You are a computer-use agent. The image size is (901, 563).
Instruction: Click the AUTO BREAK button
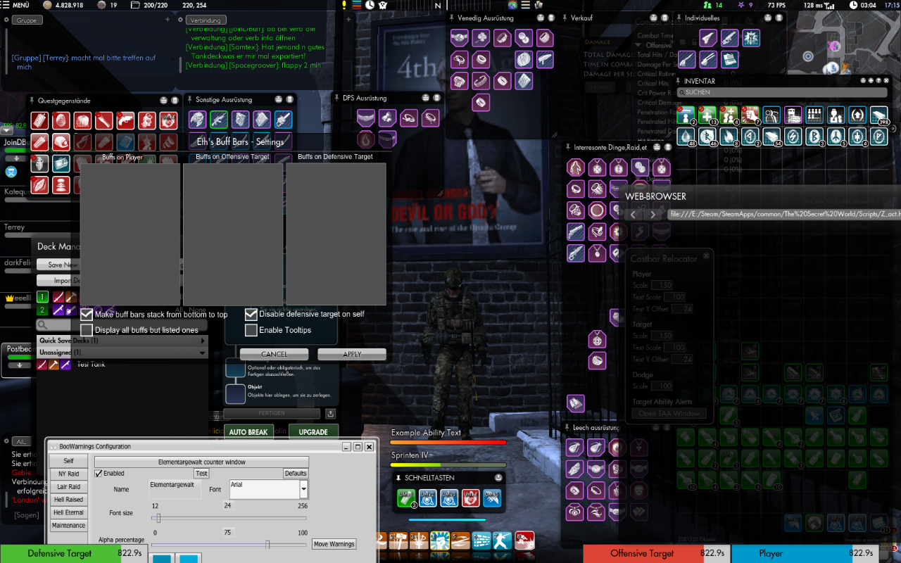(x=248, y=431)
